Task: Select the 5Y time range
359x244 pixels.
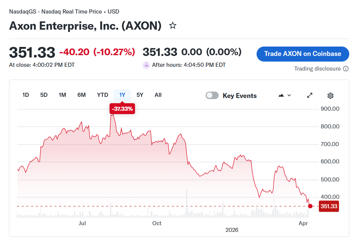Action: coord(140,95)
